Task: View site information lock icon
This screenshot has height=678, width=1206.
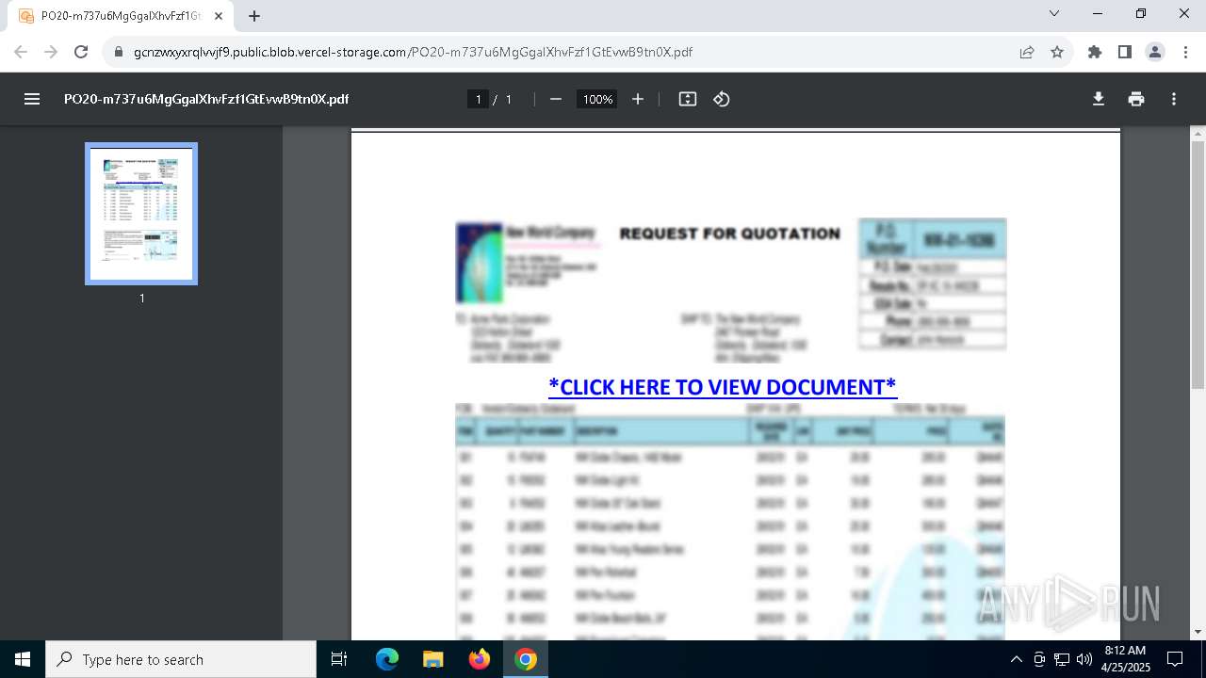Action: 119,52
